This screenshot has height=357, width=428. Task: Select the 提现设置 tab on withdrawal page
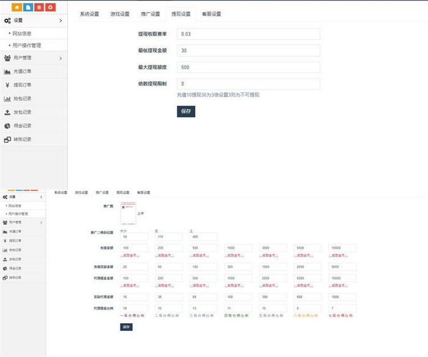(x=181, y=14)
